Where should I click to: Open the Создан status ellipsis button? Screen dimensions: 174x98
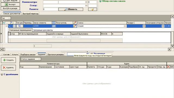[125, 26]
